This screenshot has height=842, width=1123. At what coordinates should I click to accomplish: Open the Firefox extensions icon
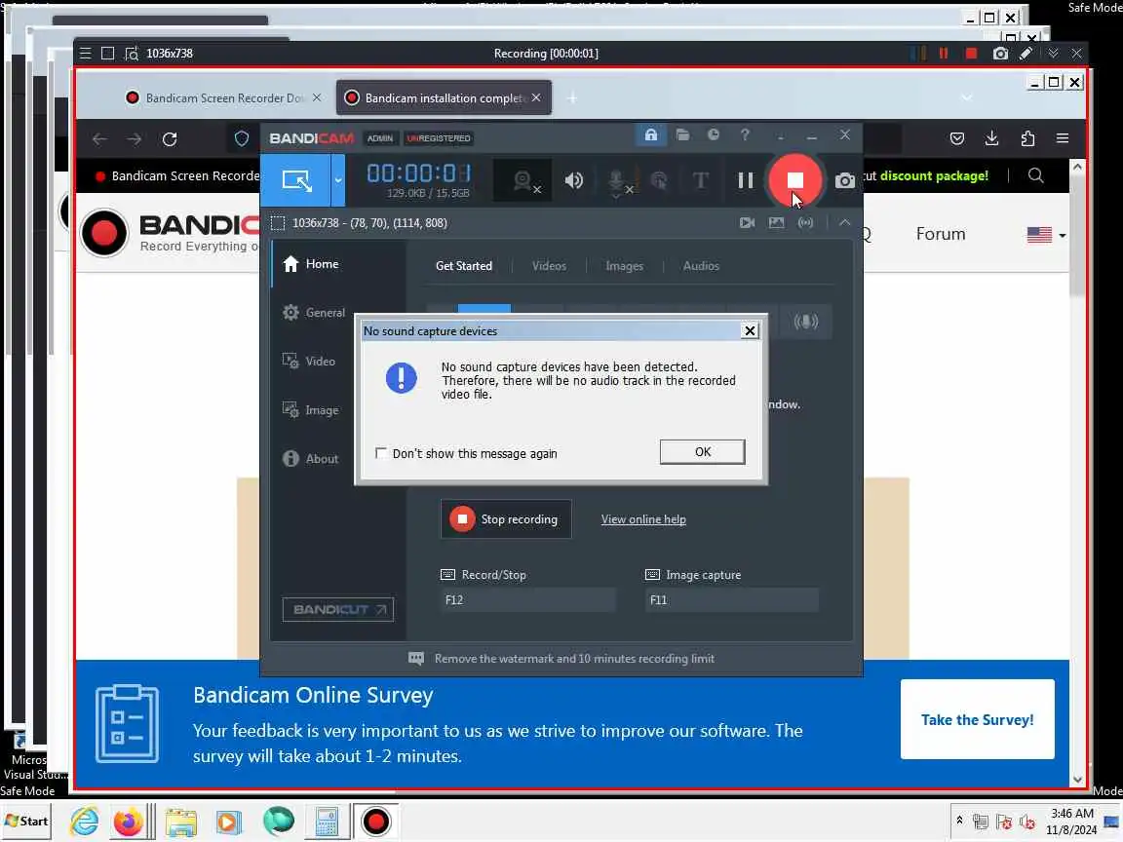pos(1027,139)
